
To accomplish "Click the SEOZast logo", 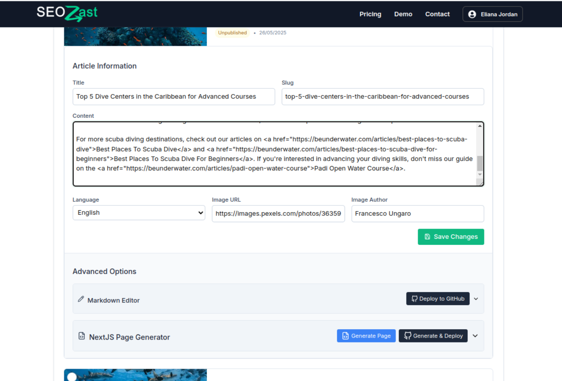I will (67, 13).
